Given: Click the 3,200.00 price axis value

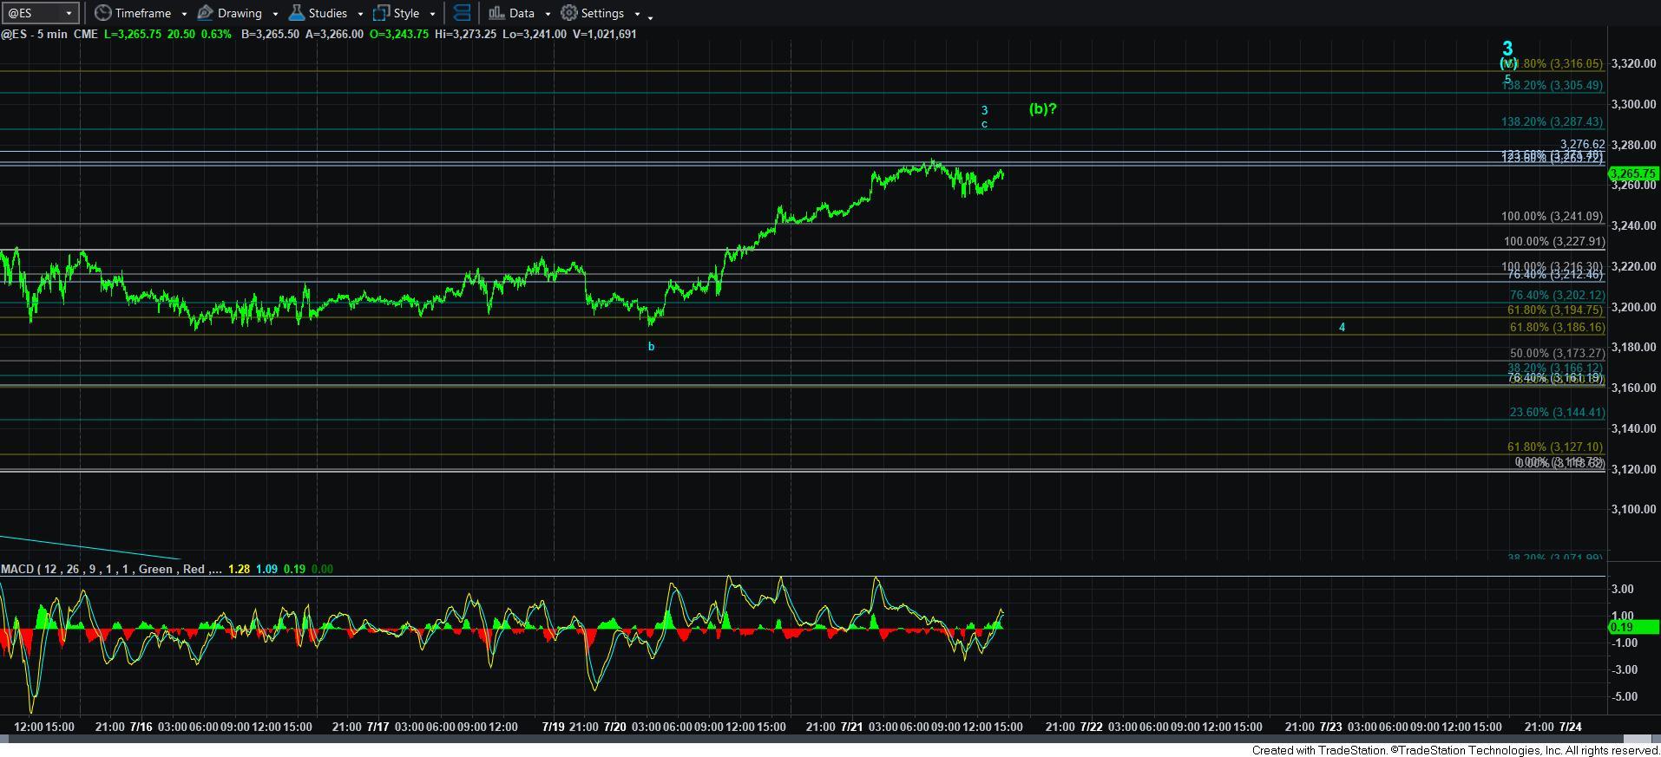Looking at the screenshot, I should (x=1631, y=307).
